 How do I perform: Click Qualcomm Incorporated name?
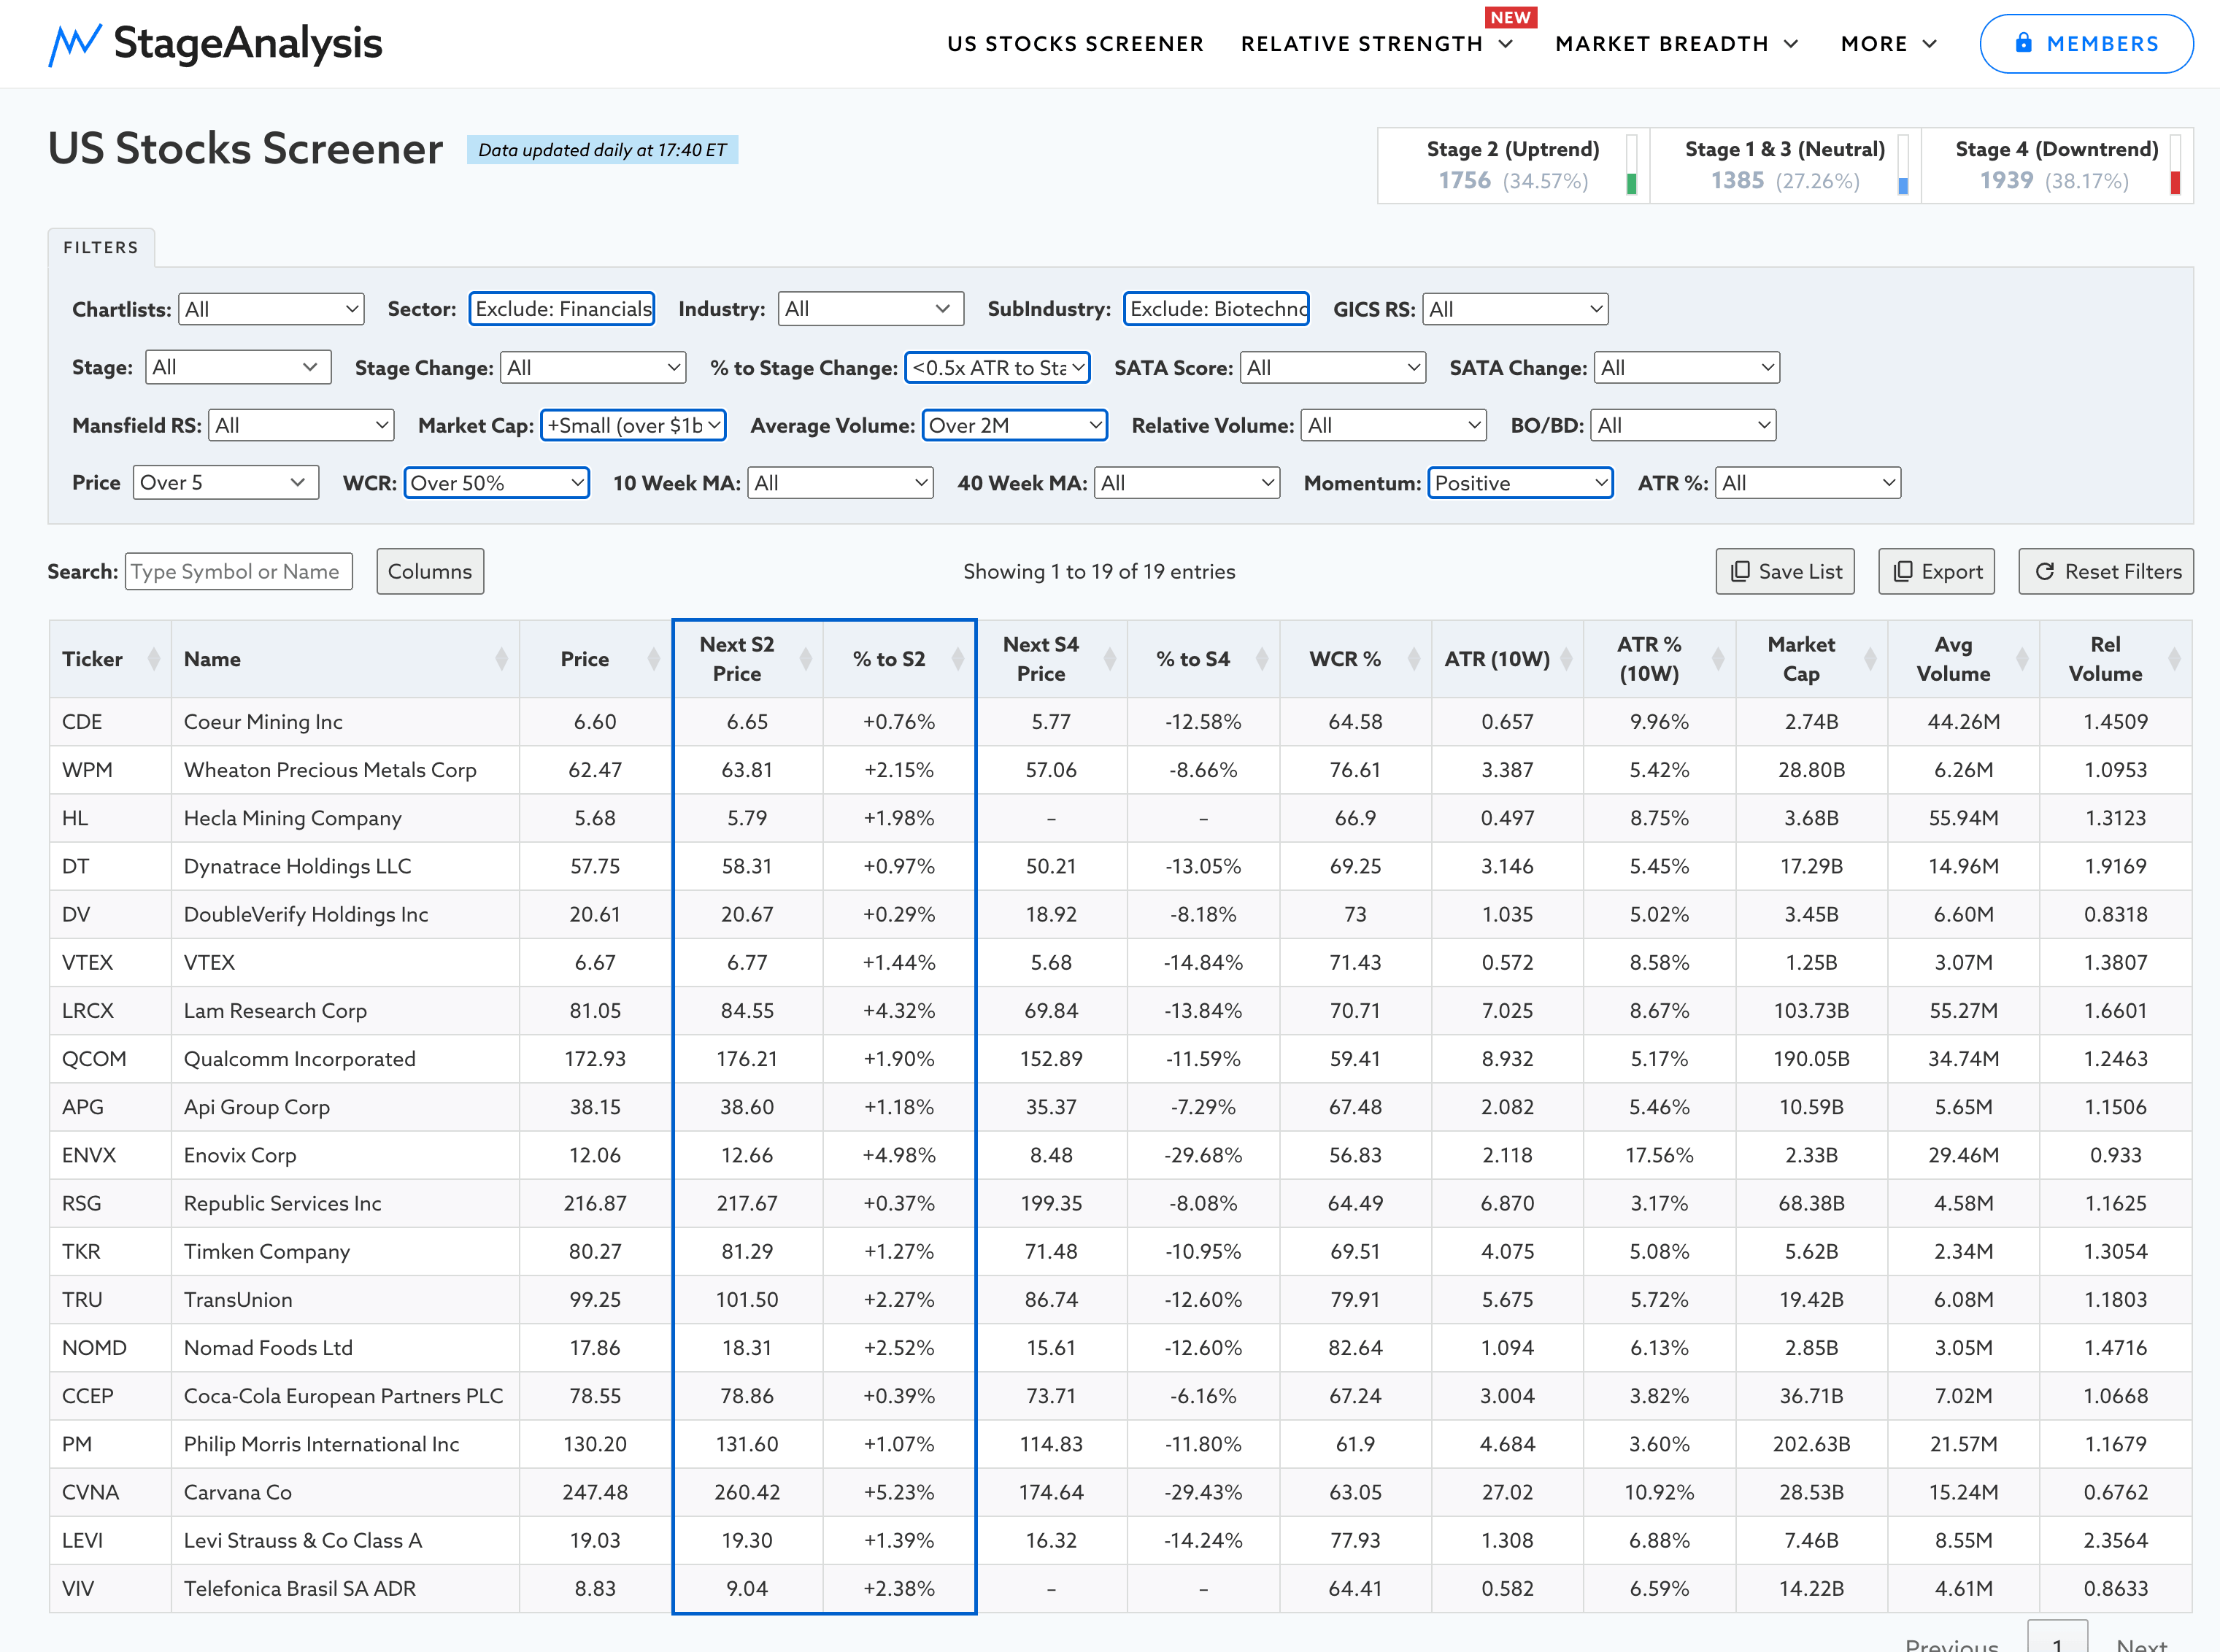pos(299,1058)
